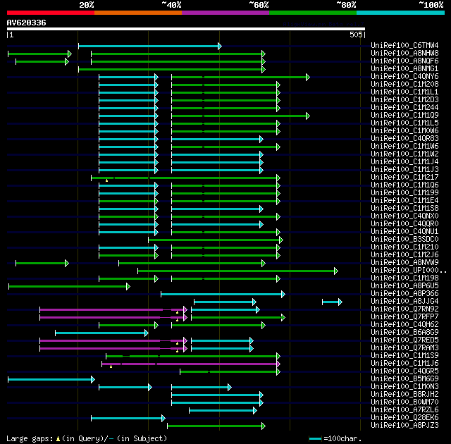
Task: Select the UniRef100_C1M1E4 label
Action: click(404, 201)
